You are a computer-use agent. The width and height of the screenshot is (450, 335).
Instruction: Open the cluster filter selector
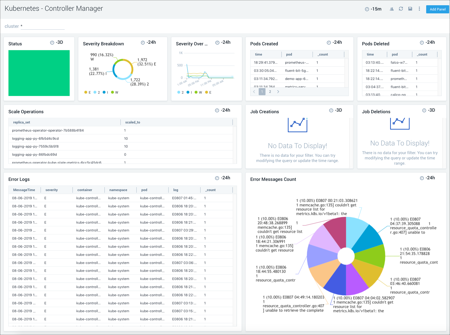tap(42, 26)
